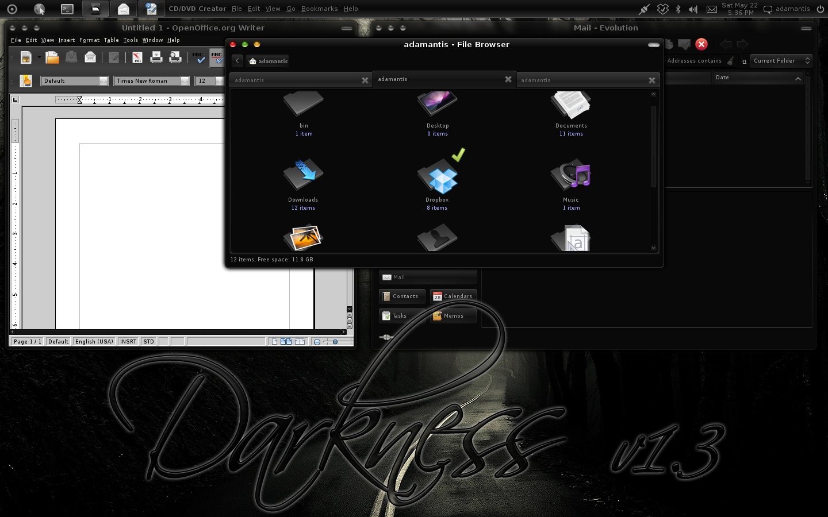Click Dropbox tray icon in top panel
The width and height of the screenshot is (828, 517).
(663, 9)
